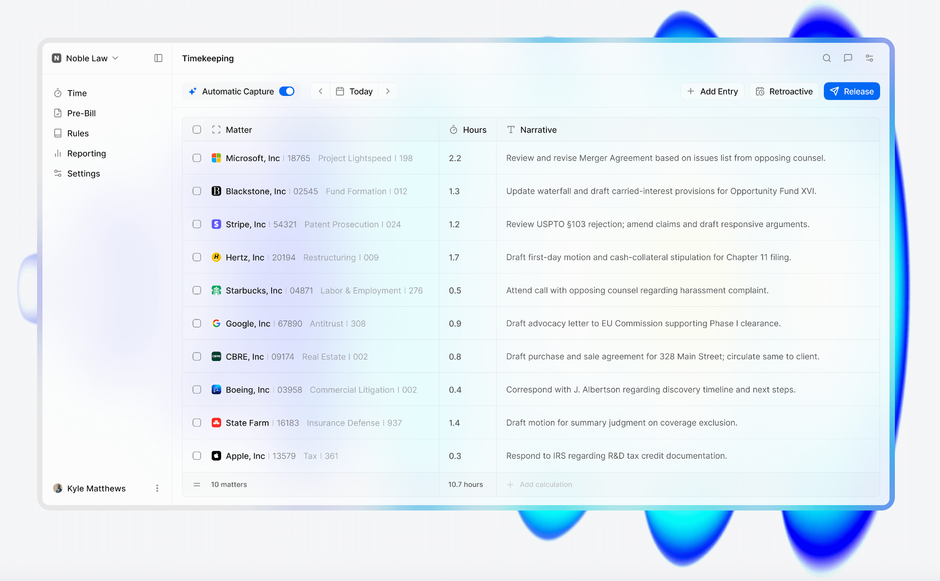This screenshot has width=940, height=581.
Task: Open Pre-Bill in the sidebar
Action: coord(81,113)
